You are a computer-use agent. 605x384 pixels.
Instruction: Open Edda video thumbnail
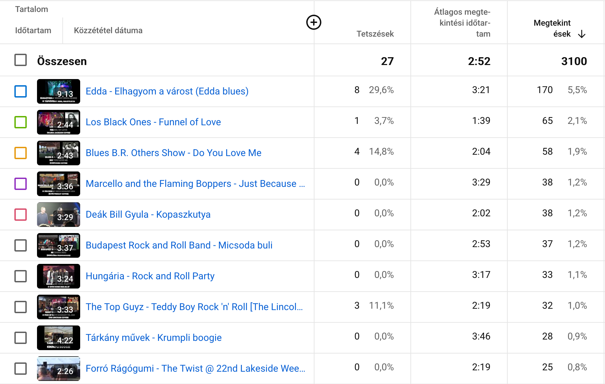[x=59, y=91]
